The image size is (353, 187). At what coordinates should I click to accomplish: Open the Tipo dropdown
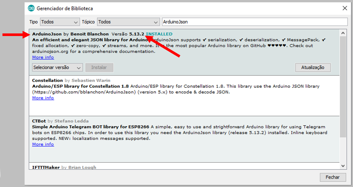click(60, 22)
